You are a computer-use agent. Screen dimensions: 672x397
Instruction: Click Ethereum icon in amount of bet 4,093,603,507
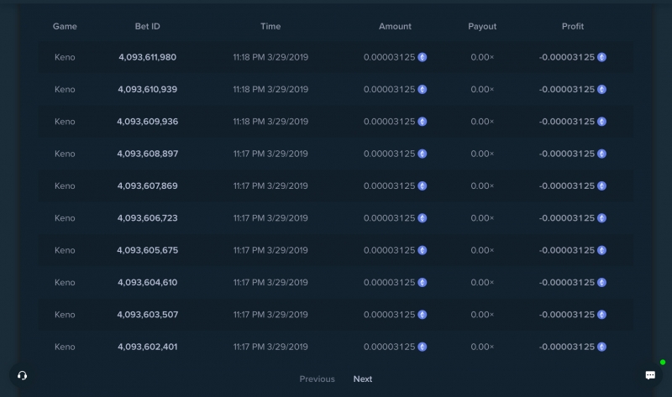tap(423, 315)
